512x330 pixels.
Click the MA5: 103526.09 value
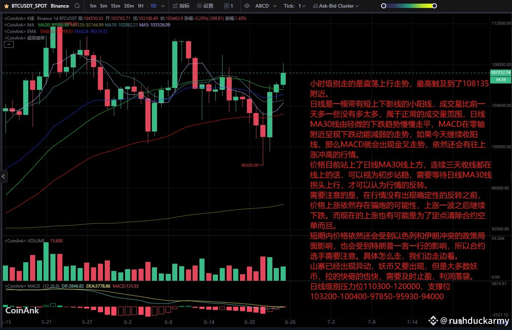click(154, 25)
